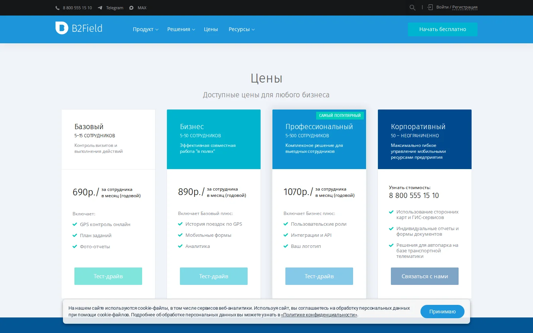Click the Базовый plan title

point(89,127)
